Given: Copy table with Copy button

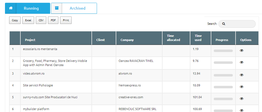Looking at the screenshot, I should tap(15, 20).
